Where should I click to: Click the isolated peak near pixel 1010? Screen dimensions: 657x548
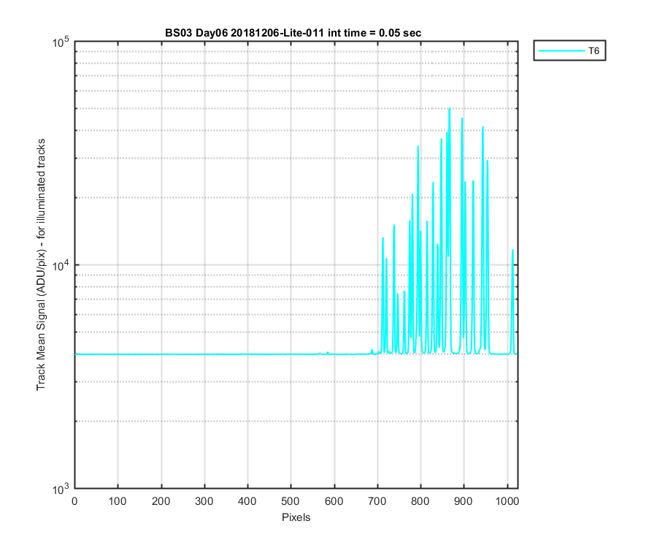point(512,251)
